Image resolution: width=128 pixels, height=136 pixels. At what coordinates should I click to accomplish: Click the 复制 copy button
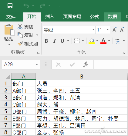[x=25, y=35]
